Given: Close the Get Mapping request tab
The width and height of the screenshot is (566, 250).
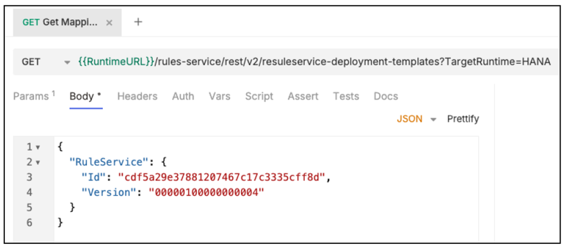Looking at the screenshot, I should point(109,23).
